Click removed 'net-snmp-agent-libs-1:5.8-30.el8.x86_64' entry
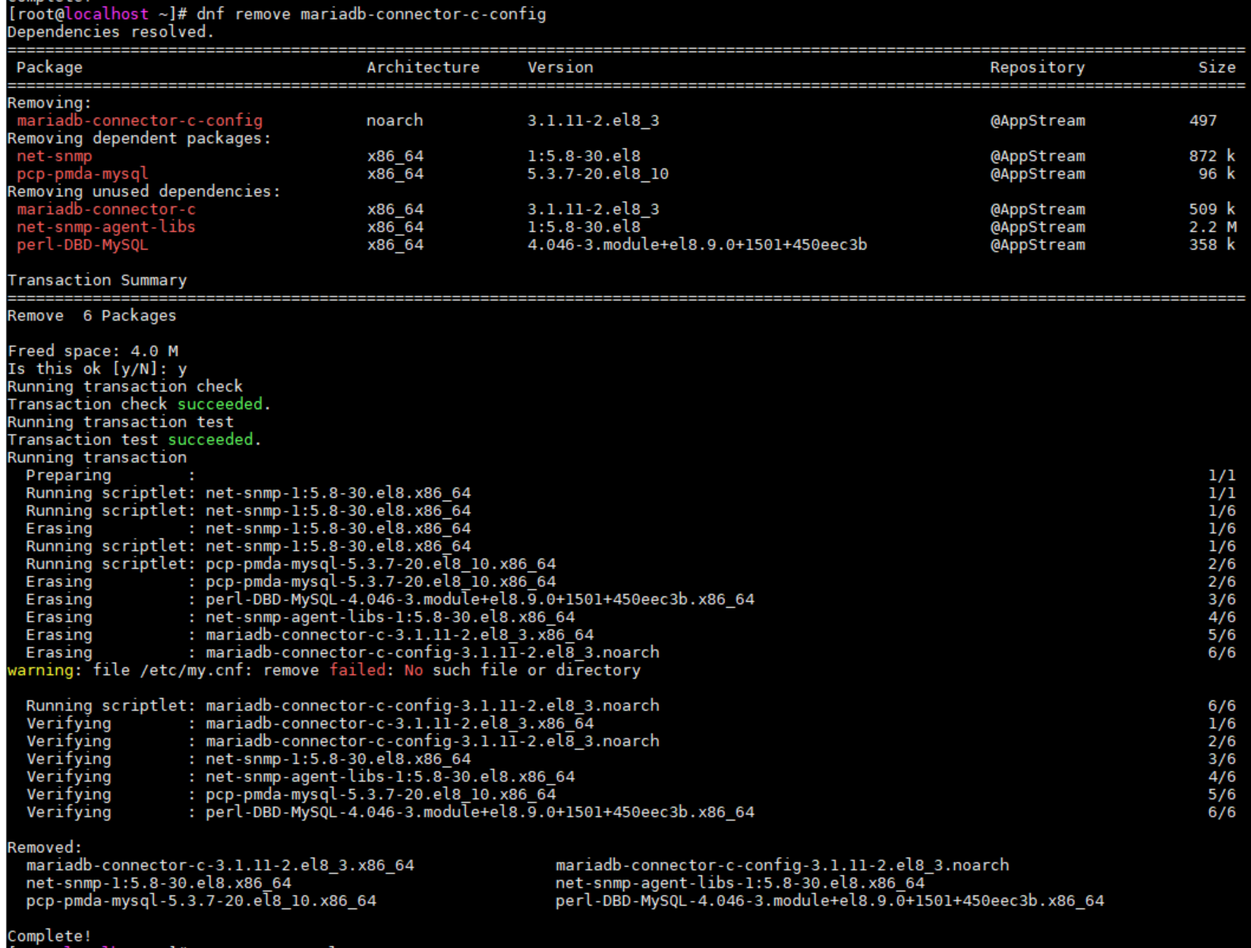Screen dimensions: 1251x948 tap(740, 883)
